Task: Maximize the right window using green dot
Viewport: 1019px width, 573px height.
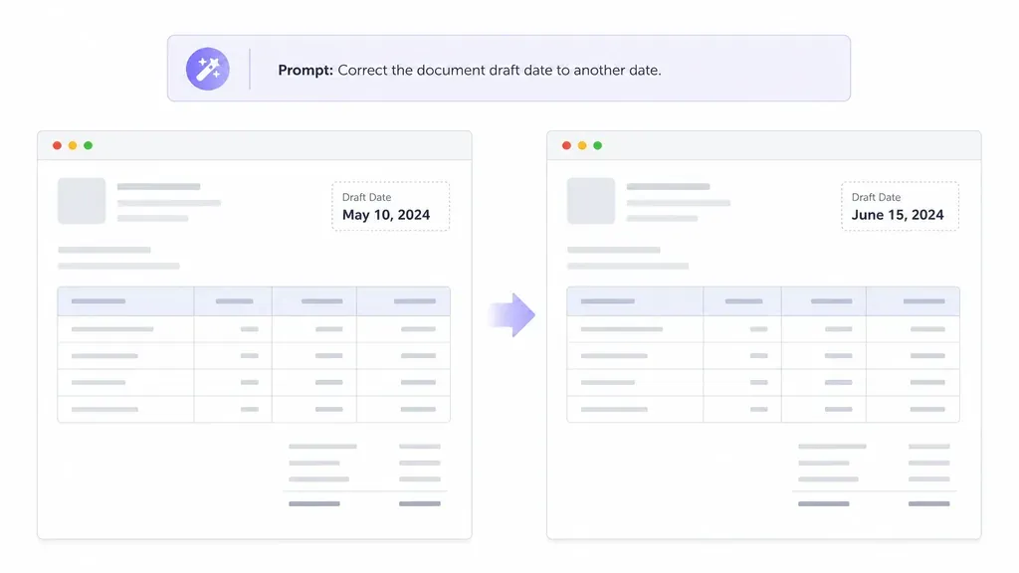Action: [x=598, y=145]
